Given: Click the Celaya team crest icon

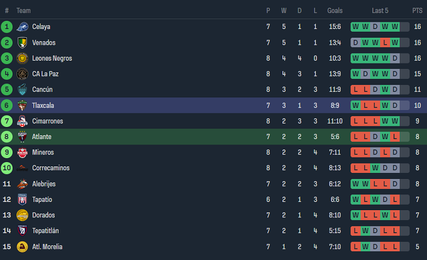Looking at the screenshot, I should [x=22, y=27].
